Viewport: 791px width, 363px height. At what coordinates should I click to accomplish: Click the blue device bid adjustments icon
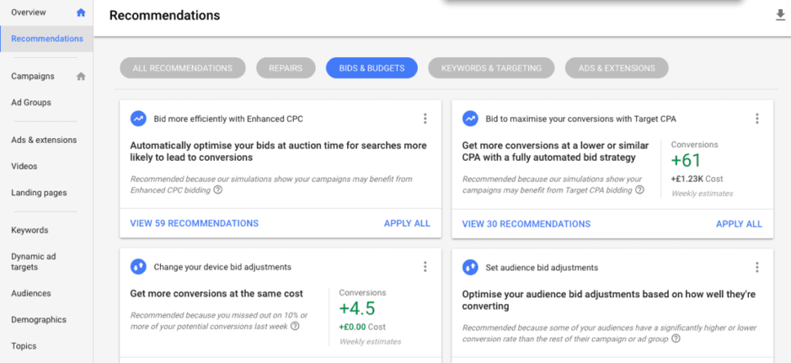click(138, 267)
